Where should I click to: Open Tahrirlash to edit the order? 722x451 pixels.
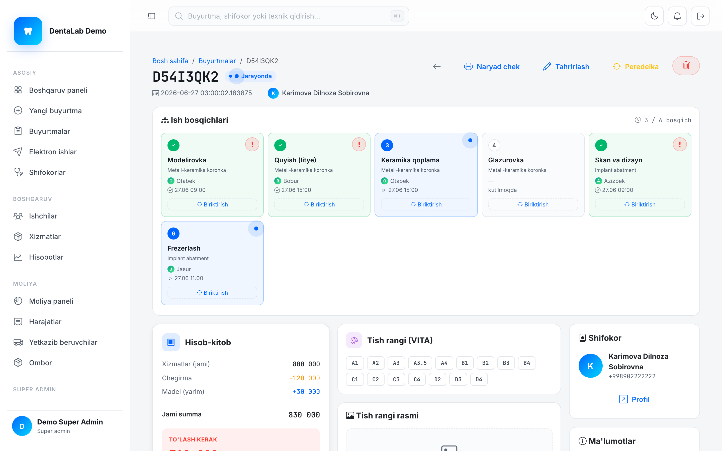pos(566,66)
